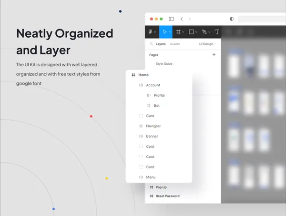Screen dimensions: 286x216
Task: Go back with browser back arrow
Action: pyautogui.click(x=182, y=19)
